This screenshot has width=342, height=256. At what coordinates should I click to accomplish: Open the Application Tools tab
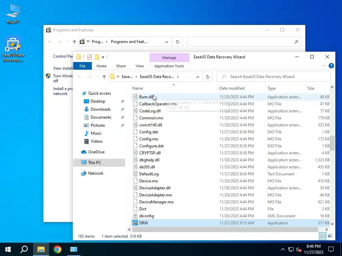(169, 66)
